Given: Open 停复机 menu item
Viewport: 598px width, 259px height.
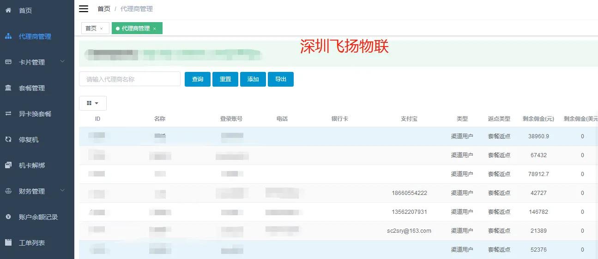Looking at the screenshot, I should point(29,140).
